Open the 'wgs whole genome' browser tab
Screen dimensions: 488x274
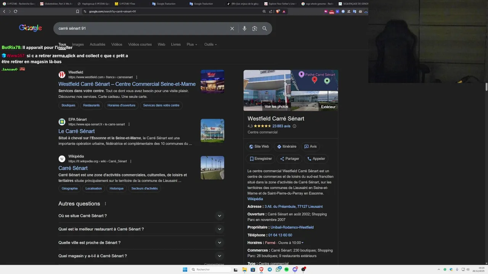[317, 4]
